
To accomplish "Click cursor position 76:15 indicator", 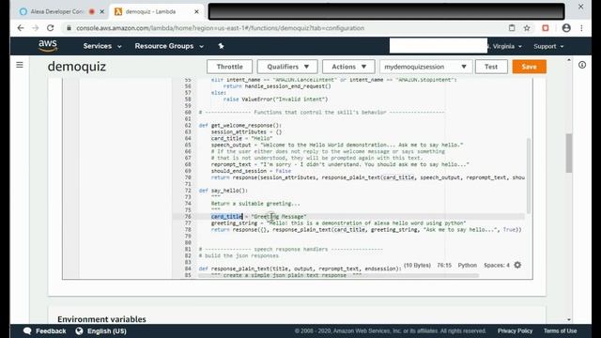I will tap(444, 265).
